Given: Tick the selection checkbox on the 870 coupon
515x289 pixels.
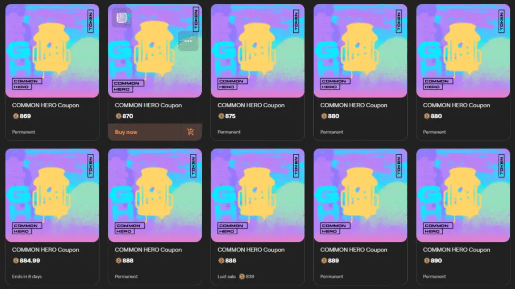Looking at the screenshot, I should (x=122, y=18).
